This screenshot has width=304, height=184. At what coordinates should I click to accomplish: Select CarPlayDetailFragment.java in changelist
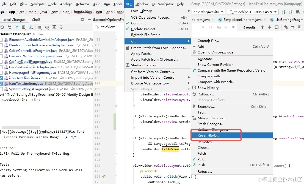[x=31, y=62]
